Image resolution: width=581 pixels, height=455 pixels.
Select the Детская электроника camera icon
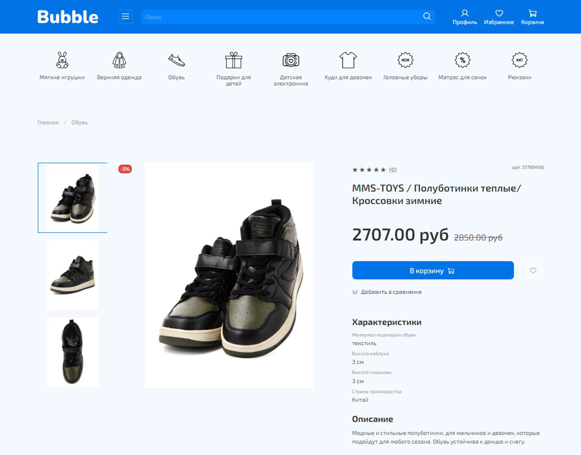[290, 60]
